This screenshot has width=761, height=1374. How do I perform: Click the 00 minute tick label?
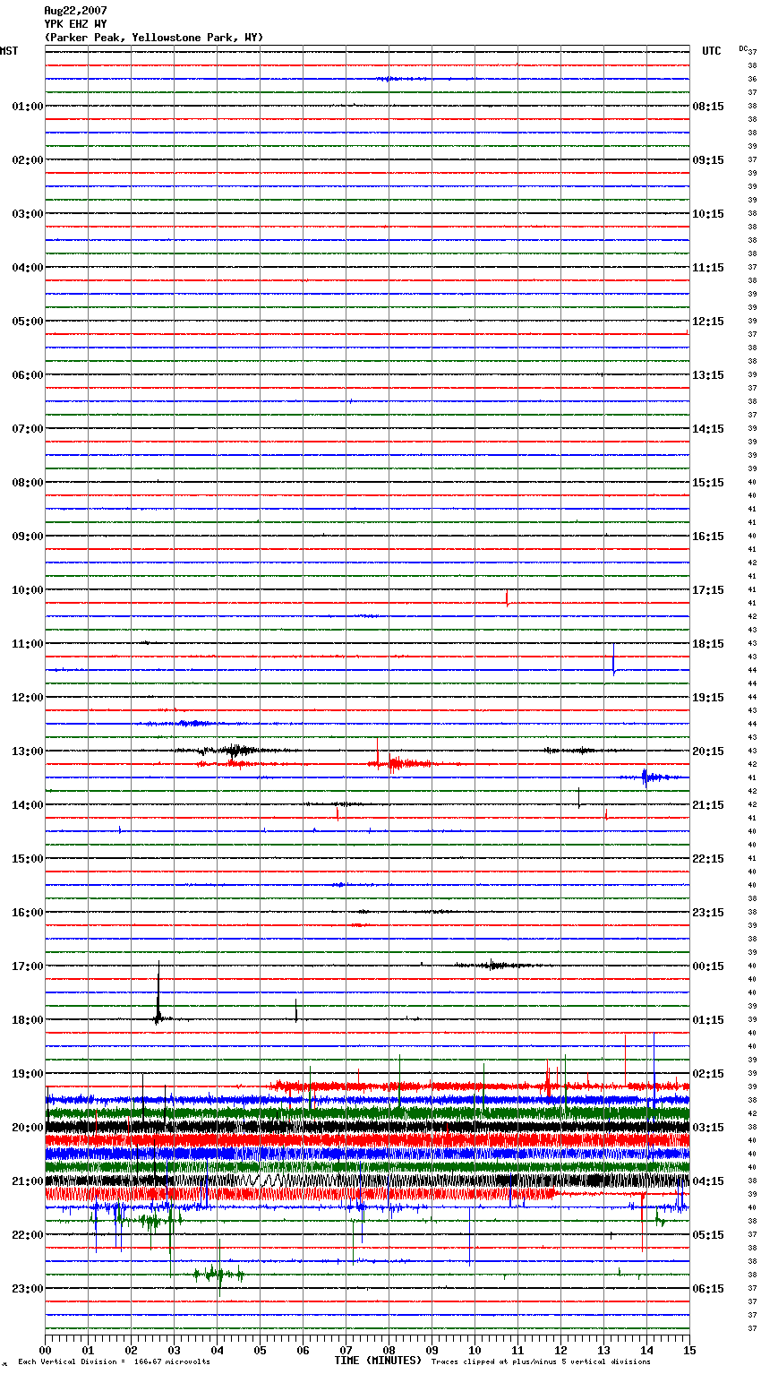coord(45,1350)
